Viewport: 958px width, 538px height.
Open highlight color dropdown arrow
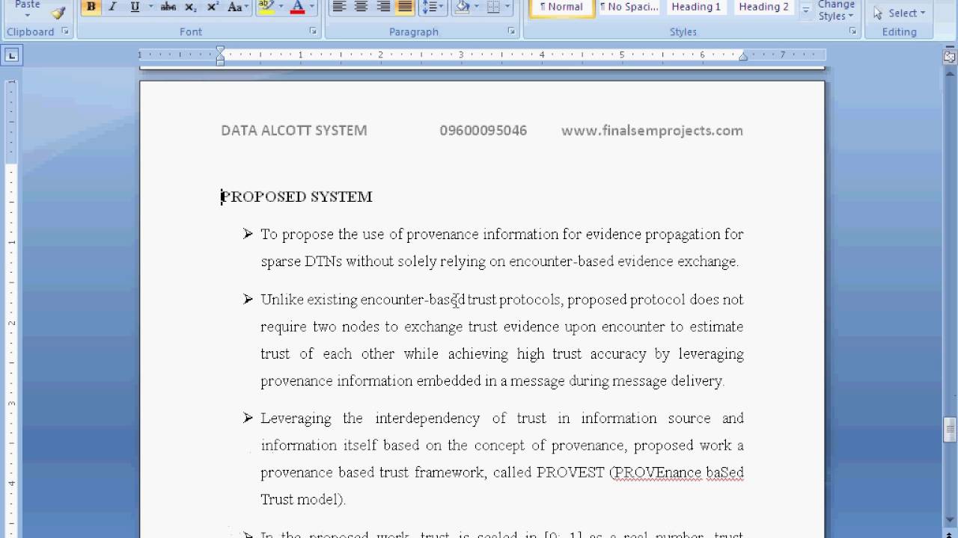point(279,7)
